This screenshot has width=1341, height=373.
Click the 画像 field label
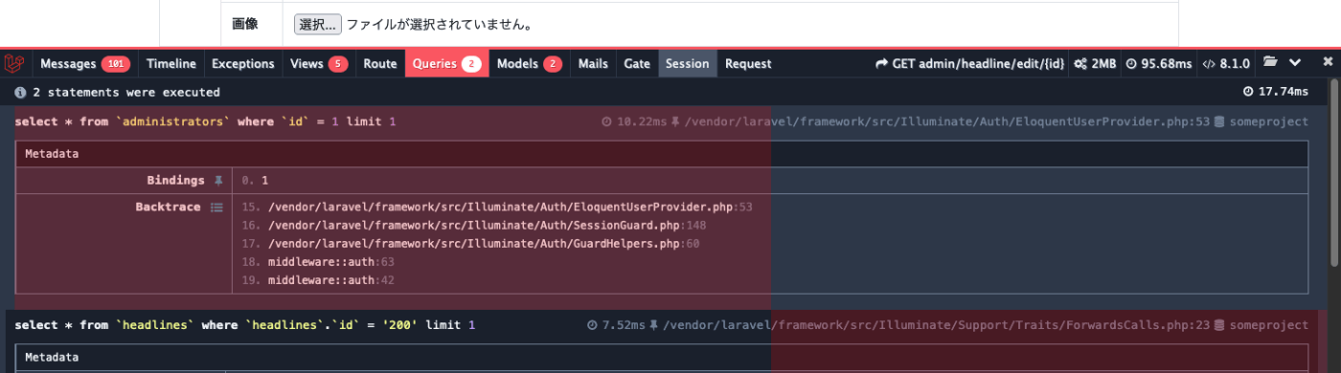[244, 24]
